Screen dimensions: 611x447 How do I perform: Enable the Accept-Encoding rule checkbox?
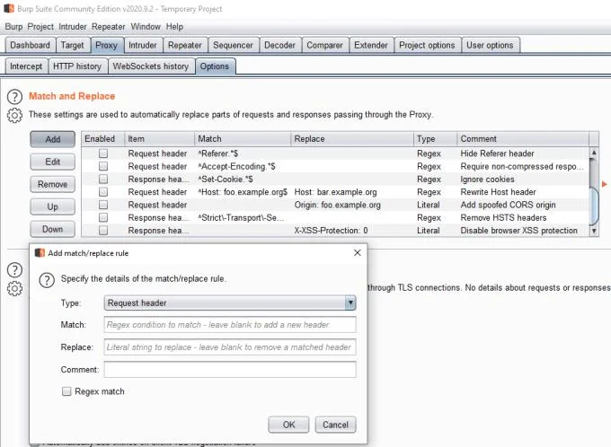pyautogui.click(x=103, y=166)
